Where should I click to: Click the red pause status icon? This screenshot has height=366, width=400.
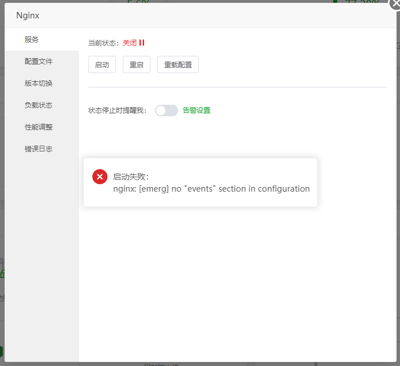pos(142,43)
